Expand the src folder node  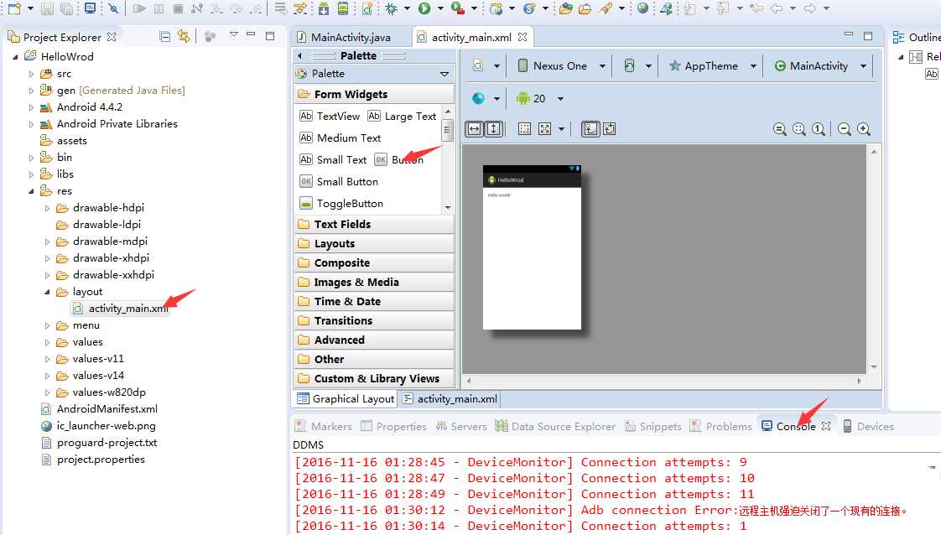(31, 74)
